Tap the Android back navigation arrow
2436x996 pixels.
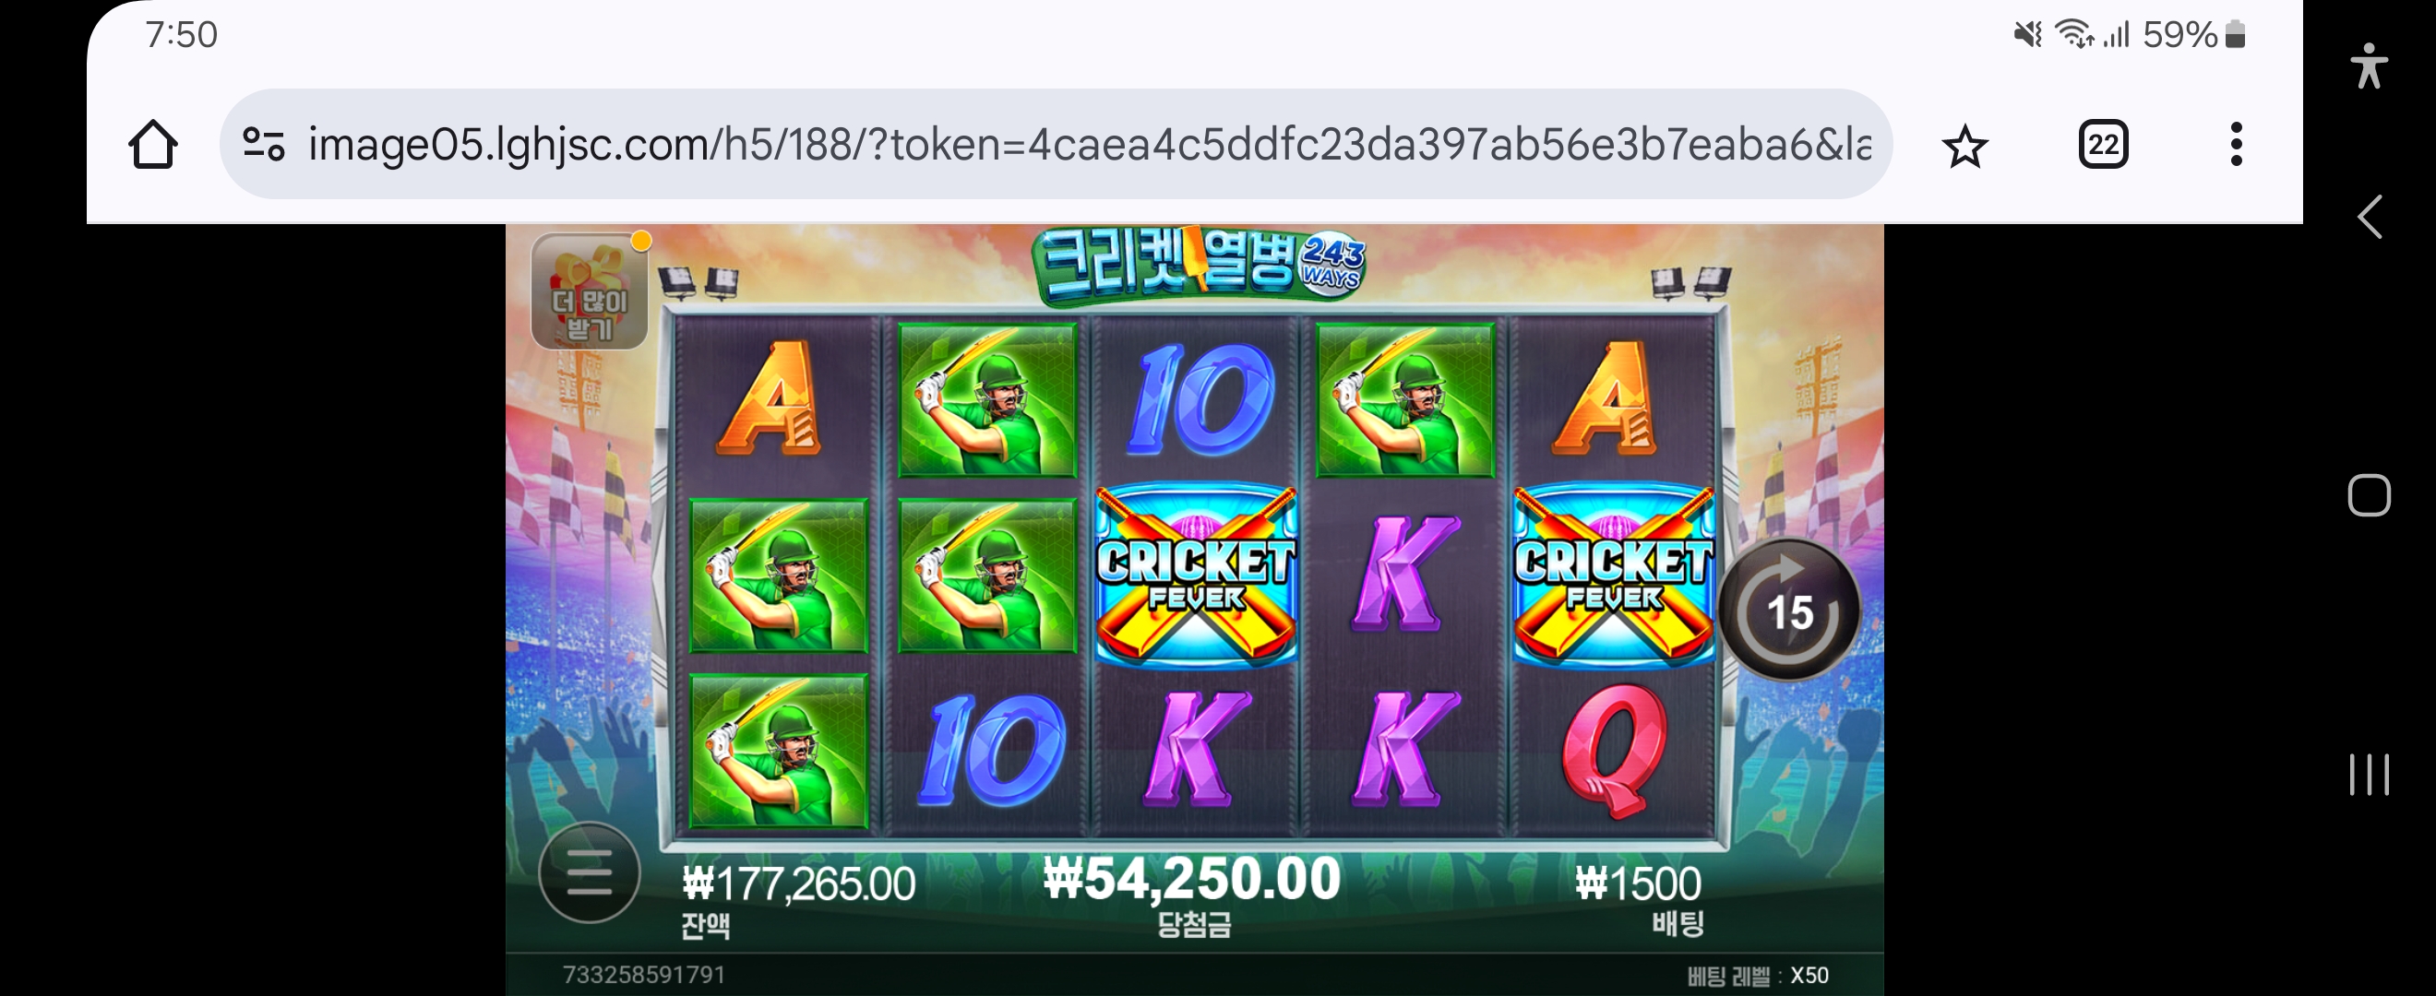(2368, 218)
